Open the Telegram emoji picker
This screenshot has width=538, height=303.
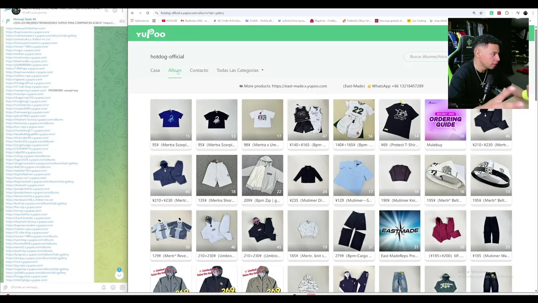click(113, 287)
